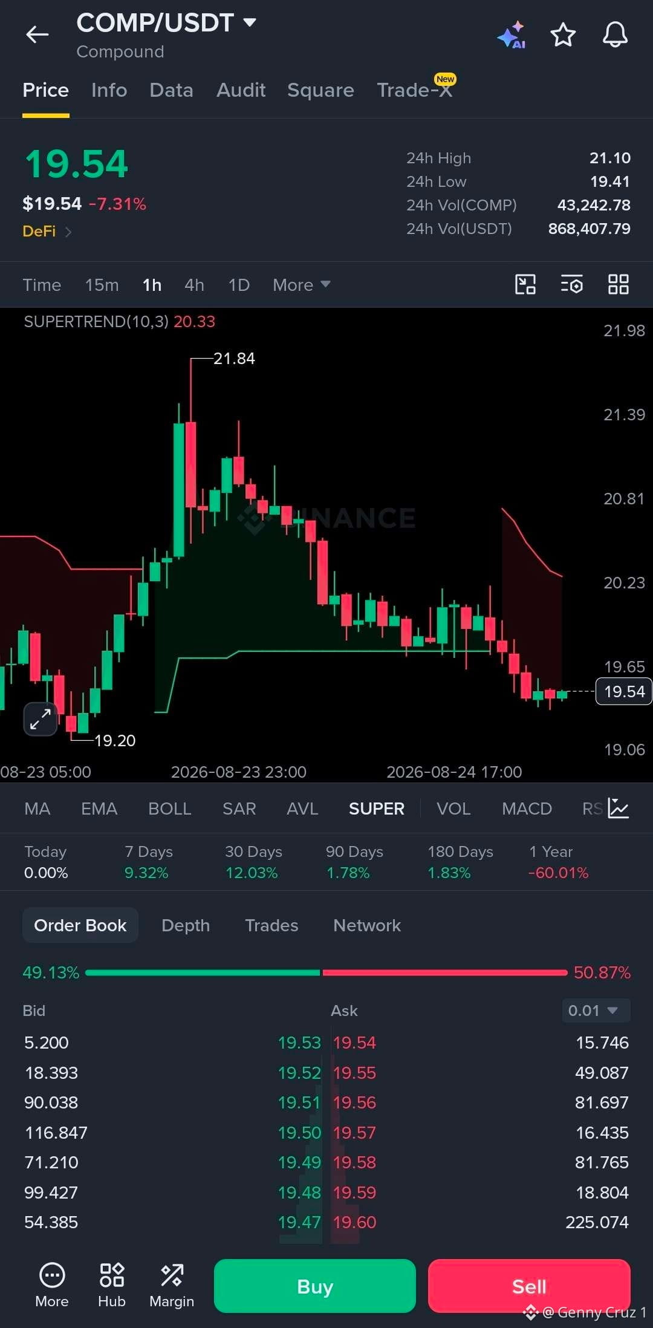Screen dimensions: 653x1328
Task: Select the Time chart interval
Action: [x=42, y=285]
